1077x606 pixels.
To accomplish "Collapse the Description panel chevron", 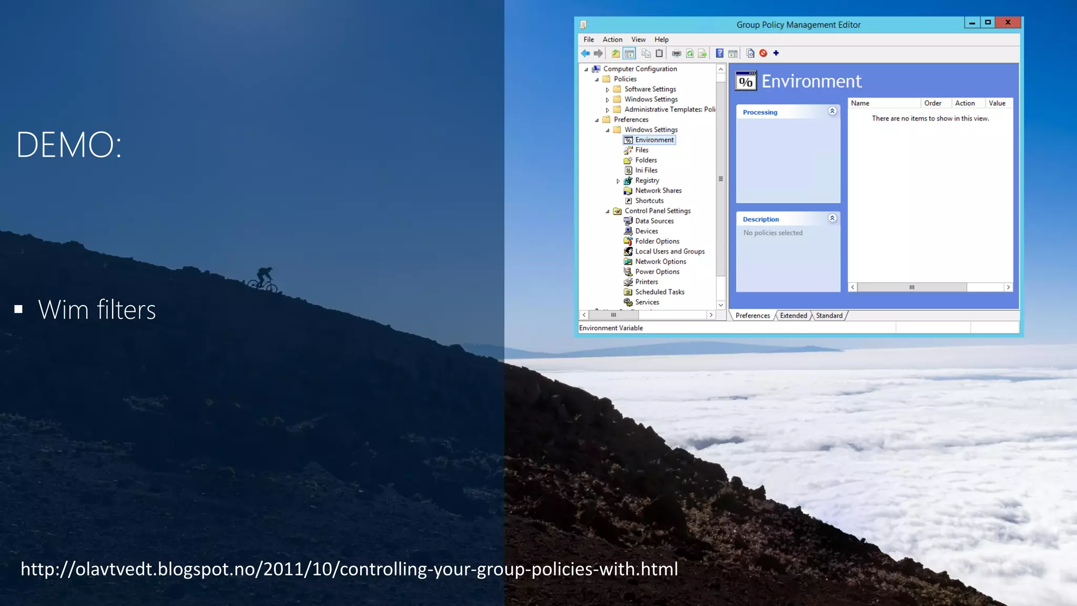I will click(832, 218).
